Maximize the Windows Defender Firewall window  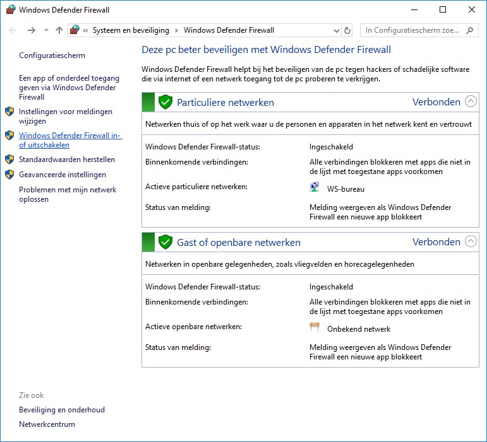pos(443,9)
